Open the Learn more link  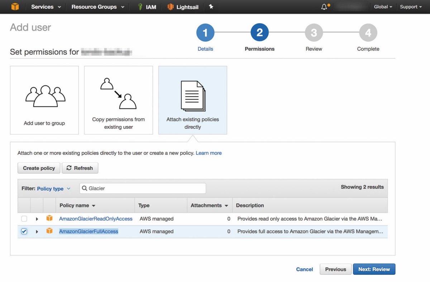(x=209, y=153)
